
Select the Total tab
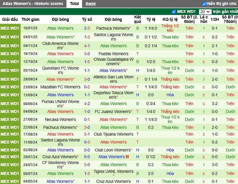[74, 4]
